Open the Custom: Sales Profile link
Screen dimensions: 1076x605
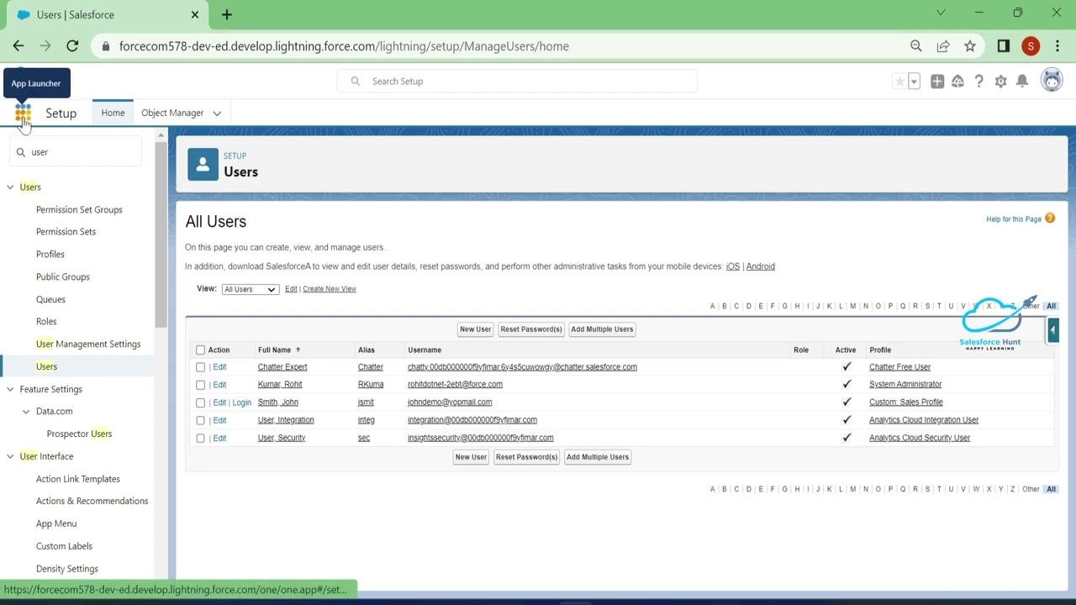pos(906,402)
